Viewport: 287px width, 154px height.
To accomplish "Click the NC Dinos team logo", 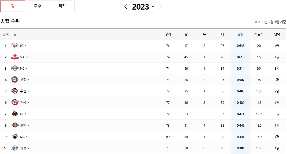I will tap(15, 68).
